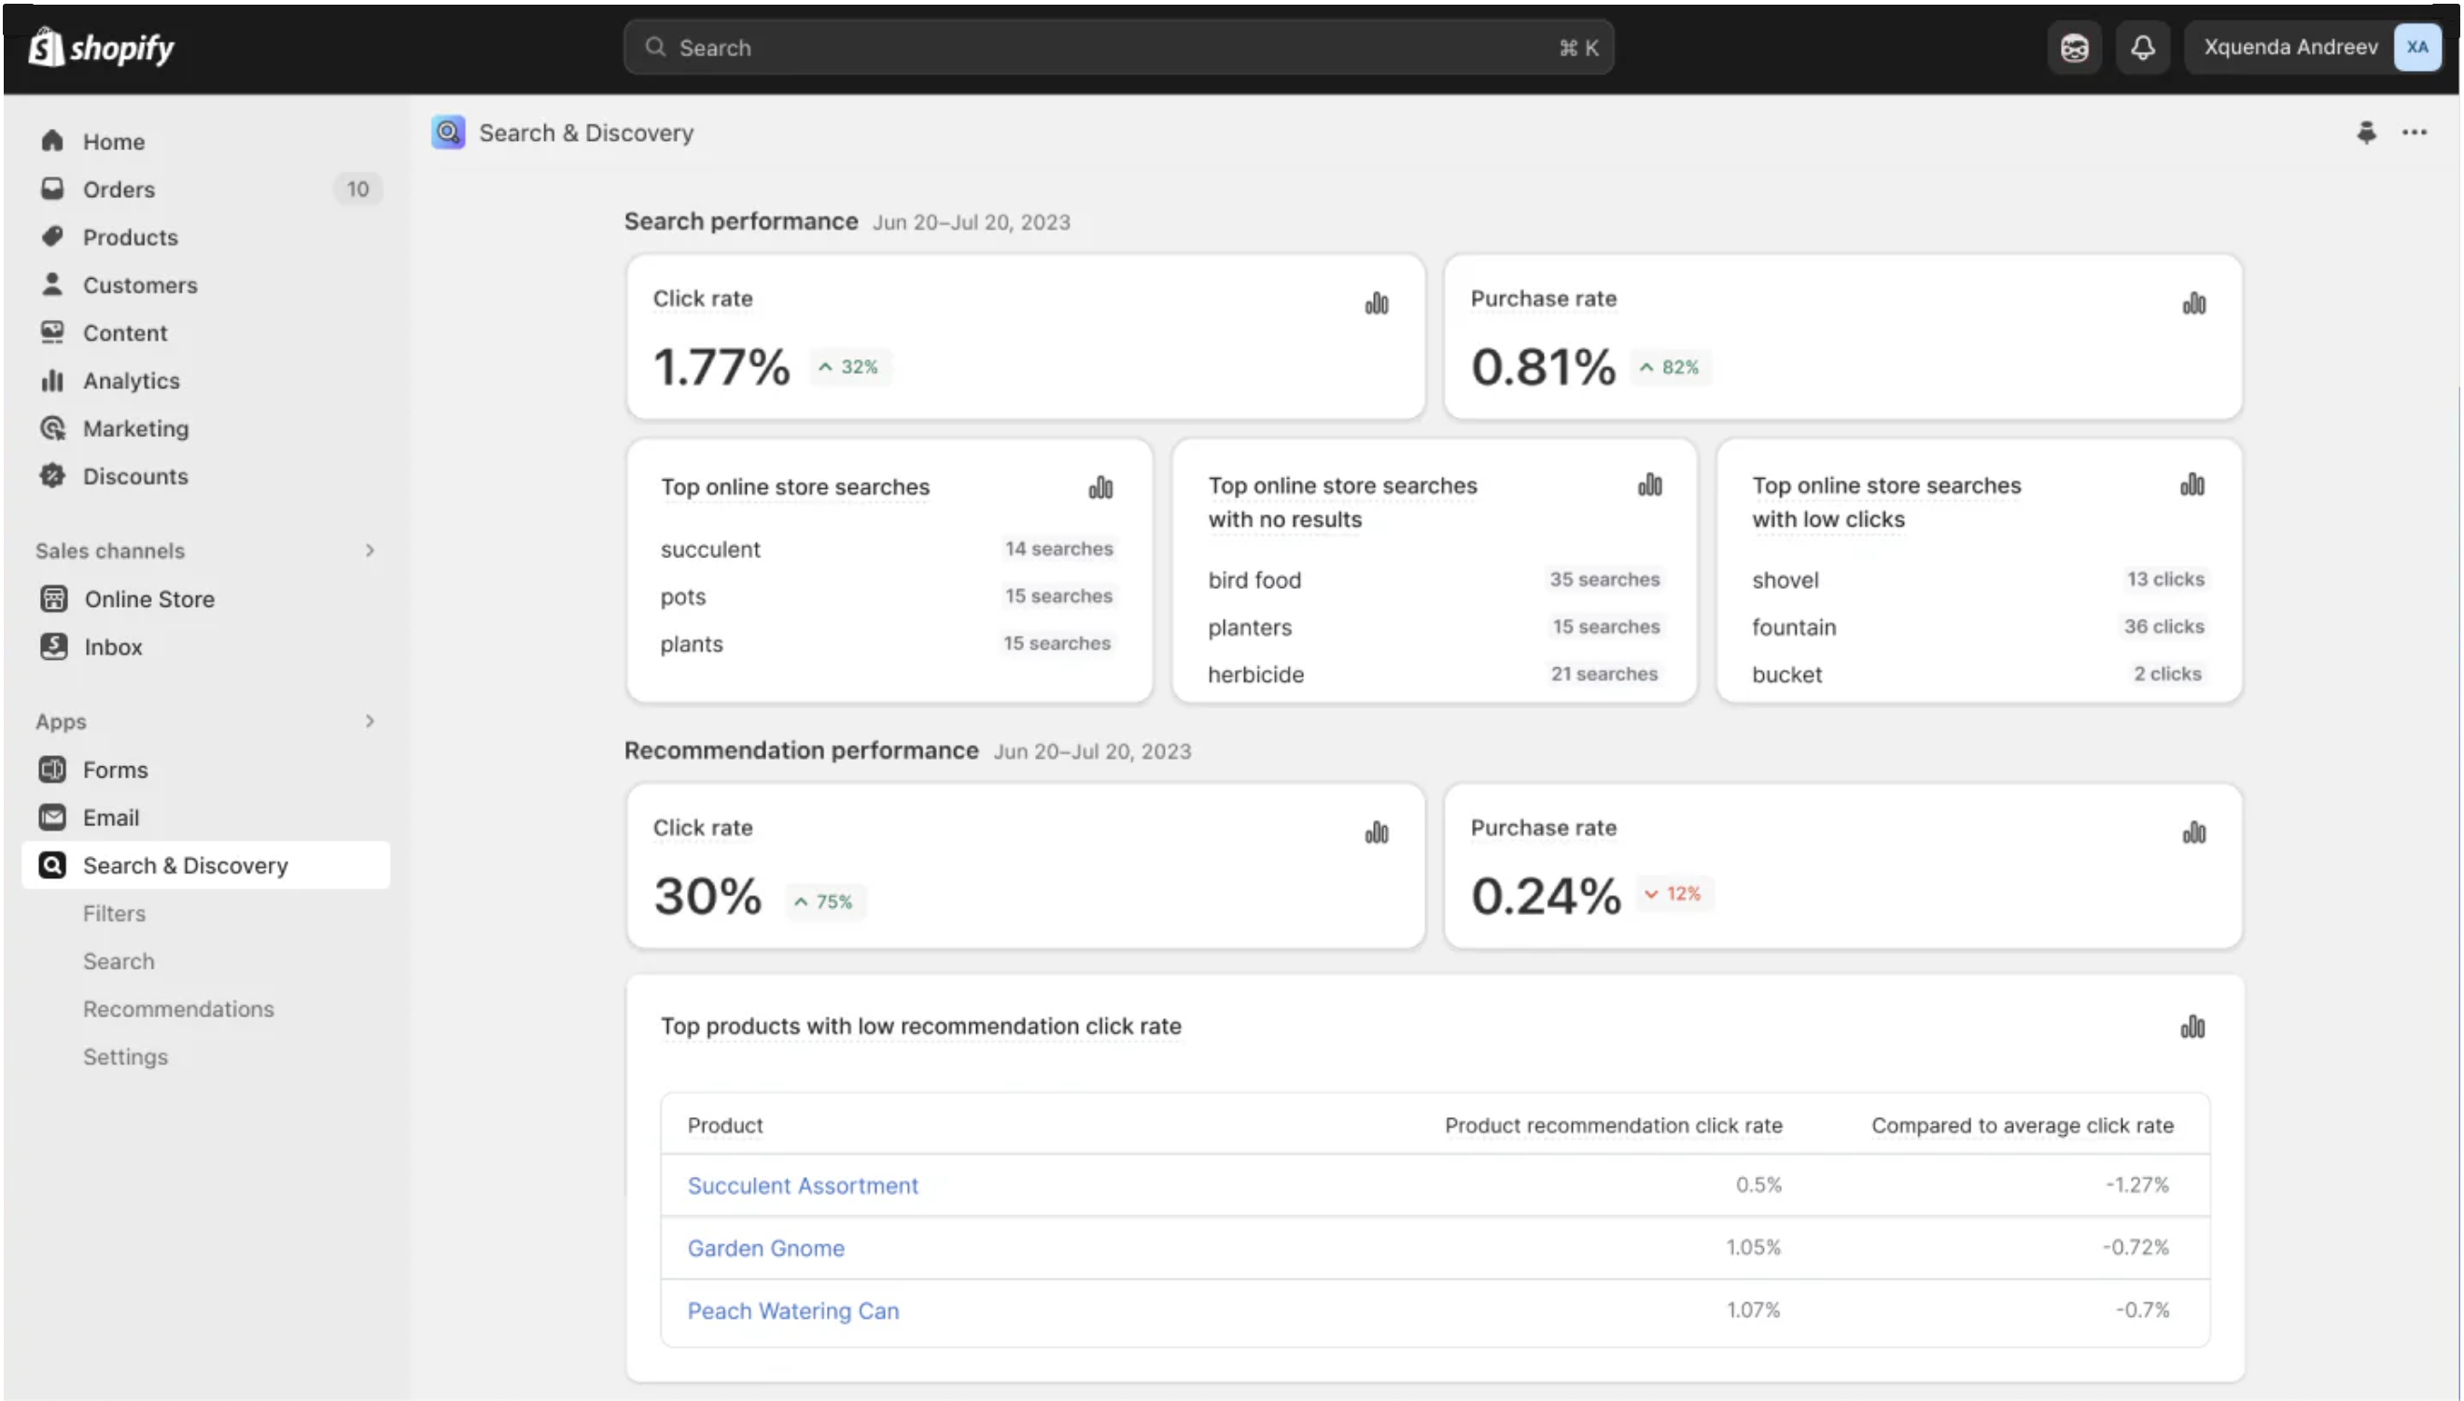
Task: Click the more actions ellipsis icon
Action: tap(2415, 133)
